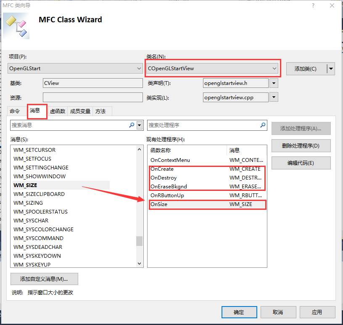343x325 pixels.
Task: Focus the 搜索消息 search field
Action: click(69, 125)
